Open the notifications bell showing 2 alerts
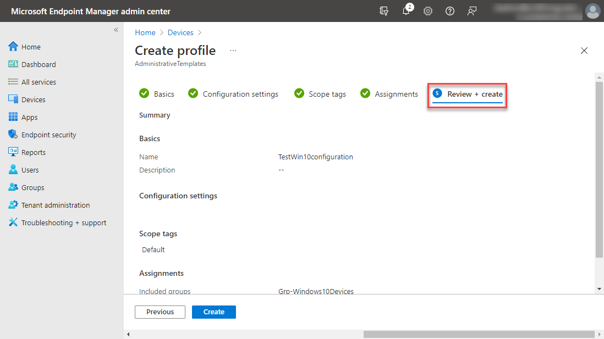This screenshot has height=339, width=604. tap(406, 11)
